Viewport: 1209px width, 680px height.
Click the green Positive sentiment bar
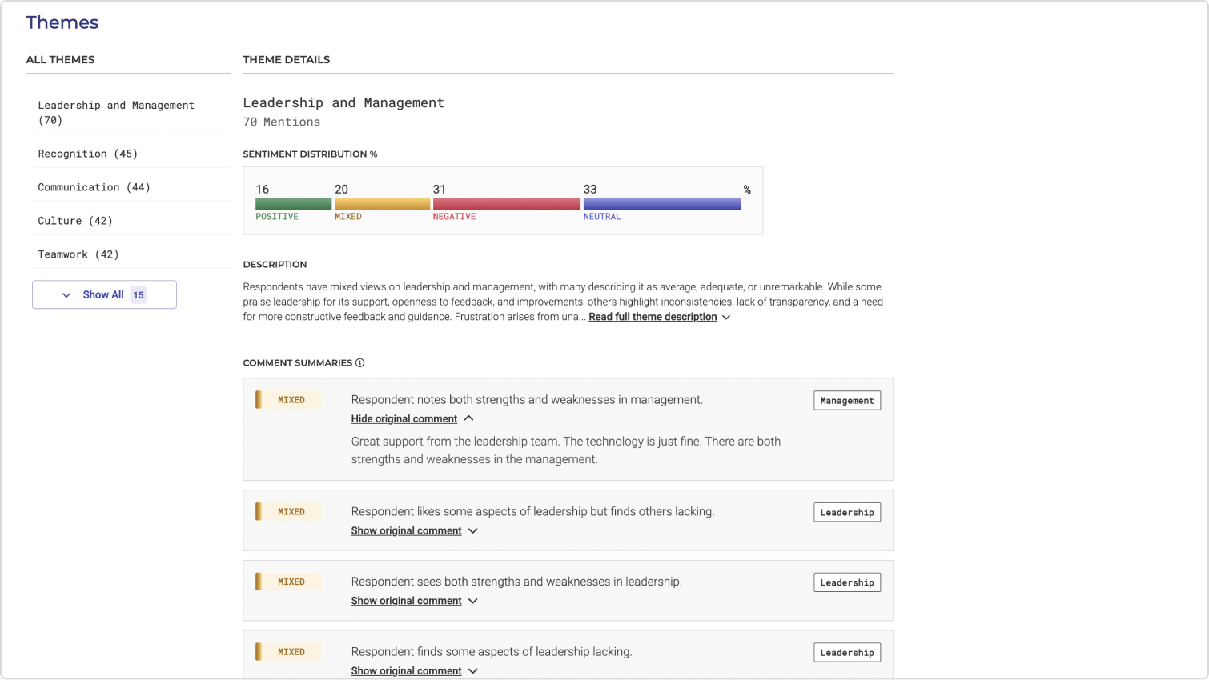[x=293, y=204]
